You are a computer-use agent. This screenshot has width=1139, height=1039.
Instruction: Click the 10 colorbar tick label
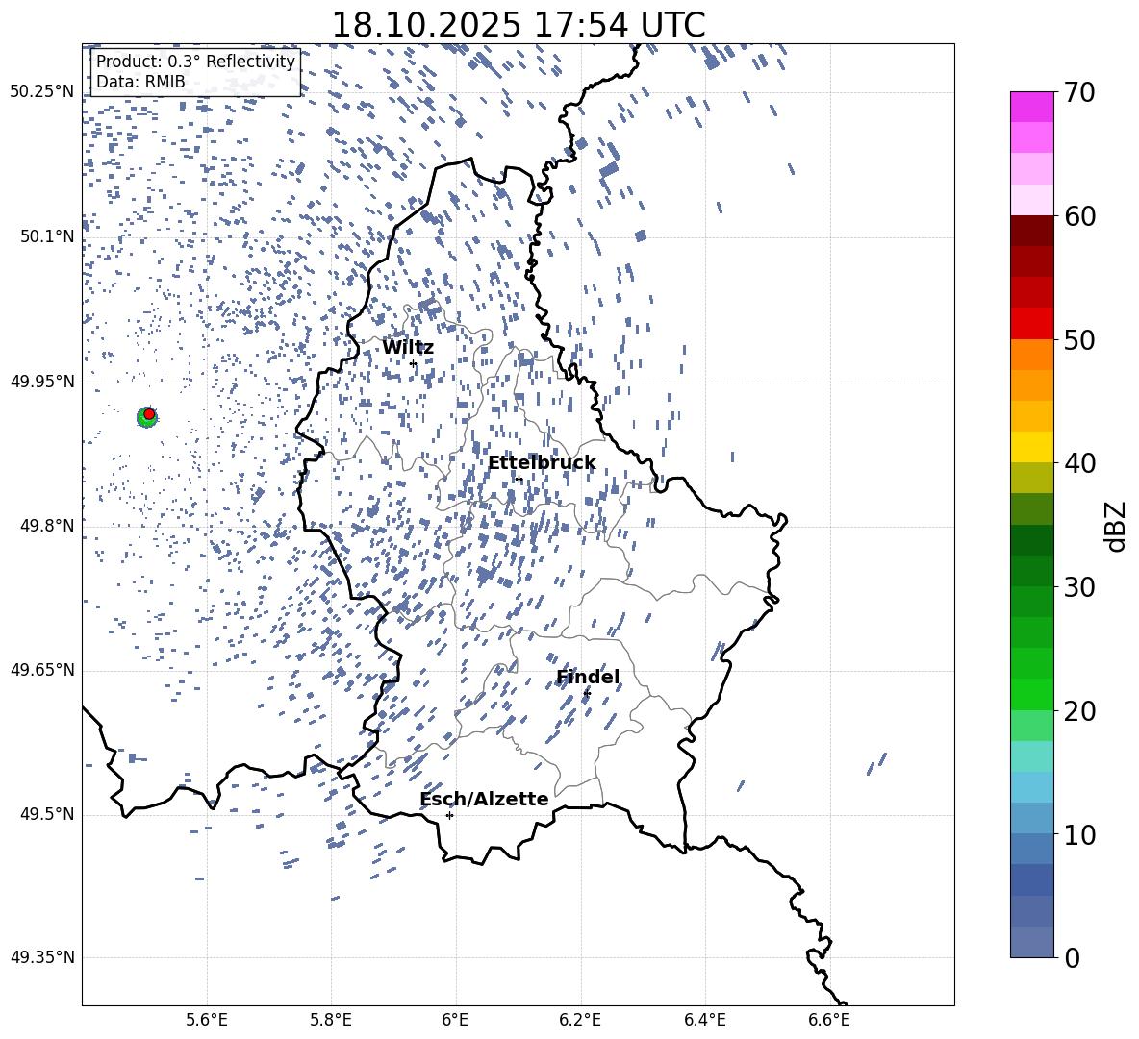pos(1079,834)
